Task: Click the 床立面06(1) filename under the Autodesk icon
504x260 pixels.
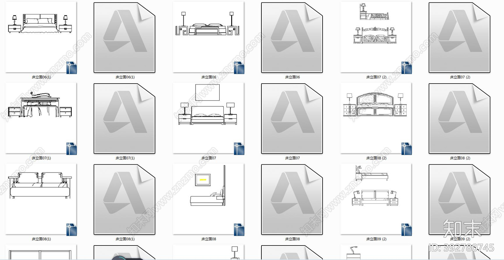Action: pos(125,77)
